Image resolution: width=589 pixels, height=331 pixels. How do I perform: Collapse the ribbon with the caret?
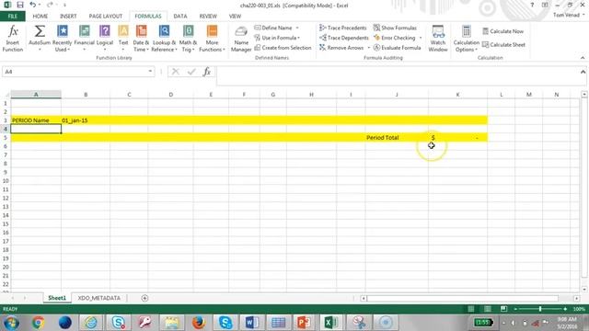click(583, 58)
